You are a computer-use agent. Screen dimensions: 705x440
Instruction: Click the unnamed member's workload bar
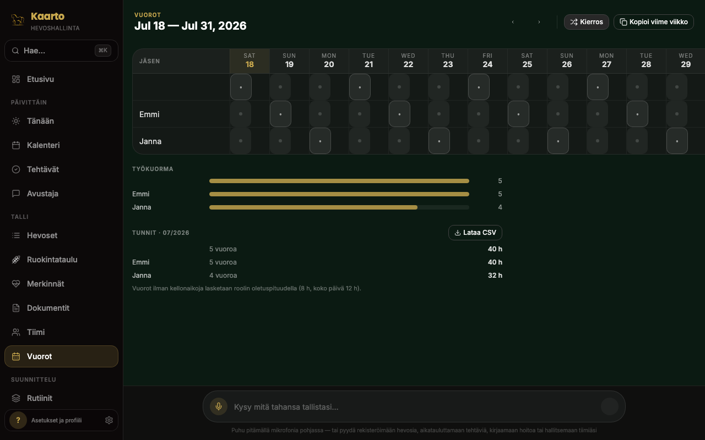click(x=339, y=181)
